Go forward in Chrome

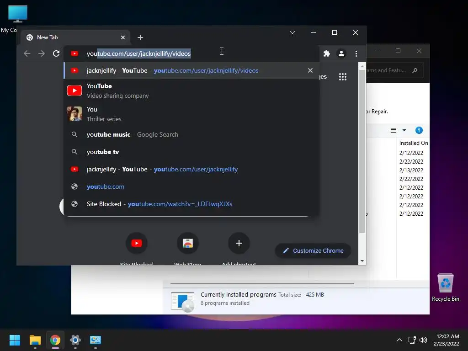pos(42,53)
